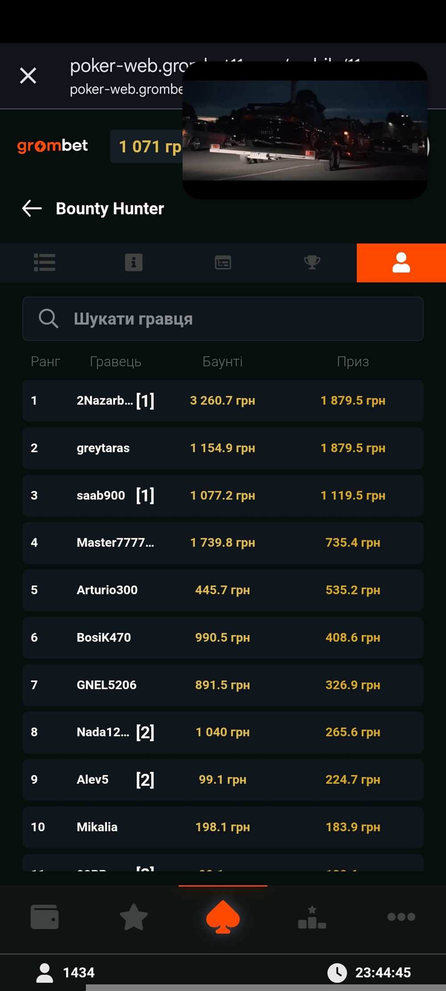Open table badge [2] beside Alev5

pyautogui.click(x=145, y=780)
